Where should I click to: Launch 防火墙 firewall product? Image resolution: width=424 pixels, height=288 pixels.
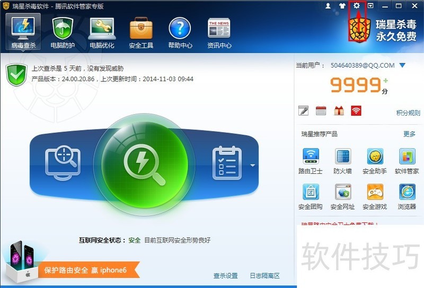pos(342,161)
